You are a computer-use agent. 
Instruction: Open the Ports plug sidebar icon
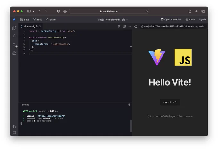pyautogui.click(x=14, y=45)
